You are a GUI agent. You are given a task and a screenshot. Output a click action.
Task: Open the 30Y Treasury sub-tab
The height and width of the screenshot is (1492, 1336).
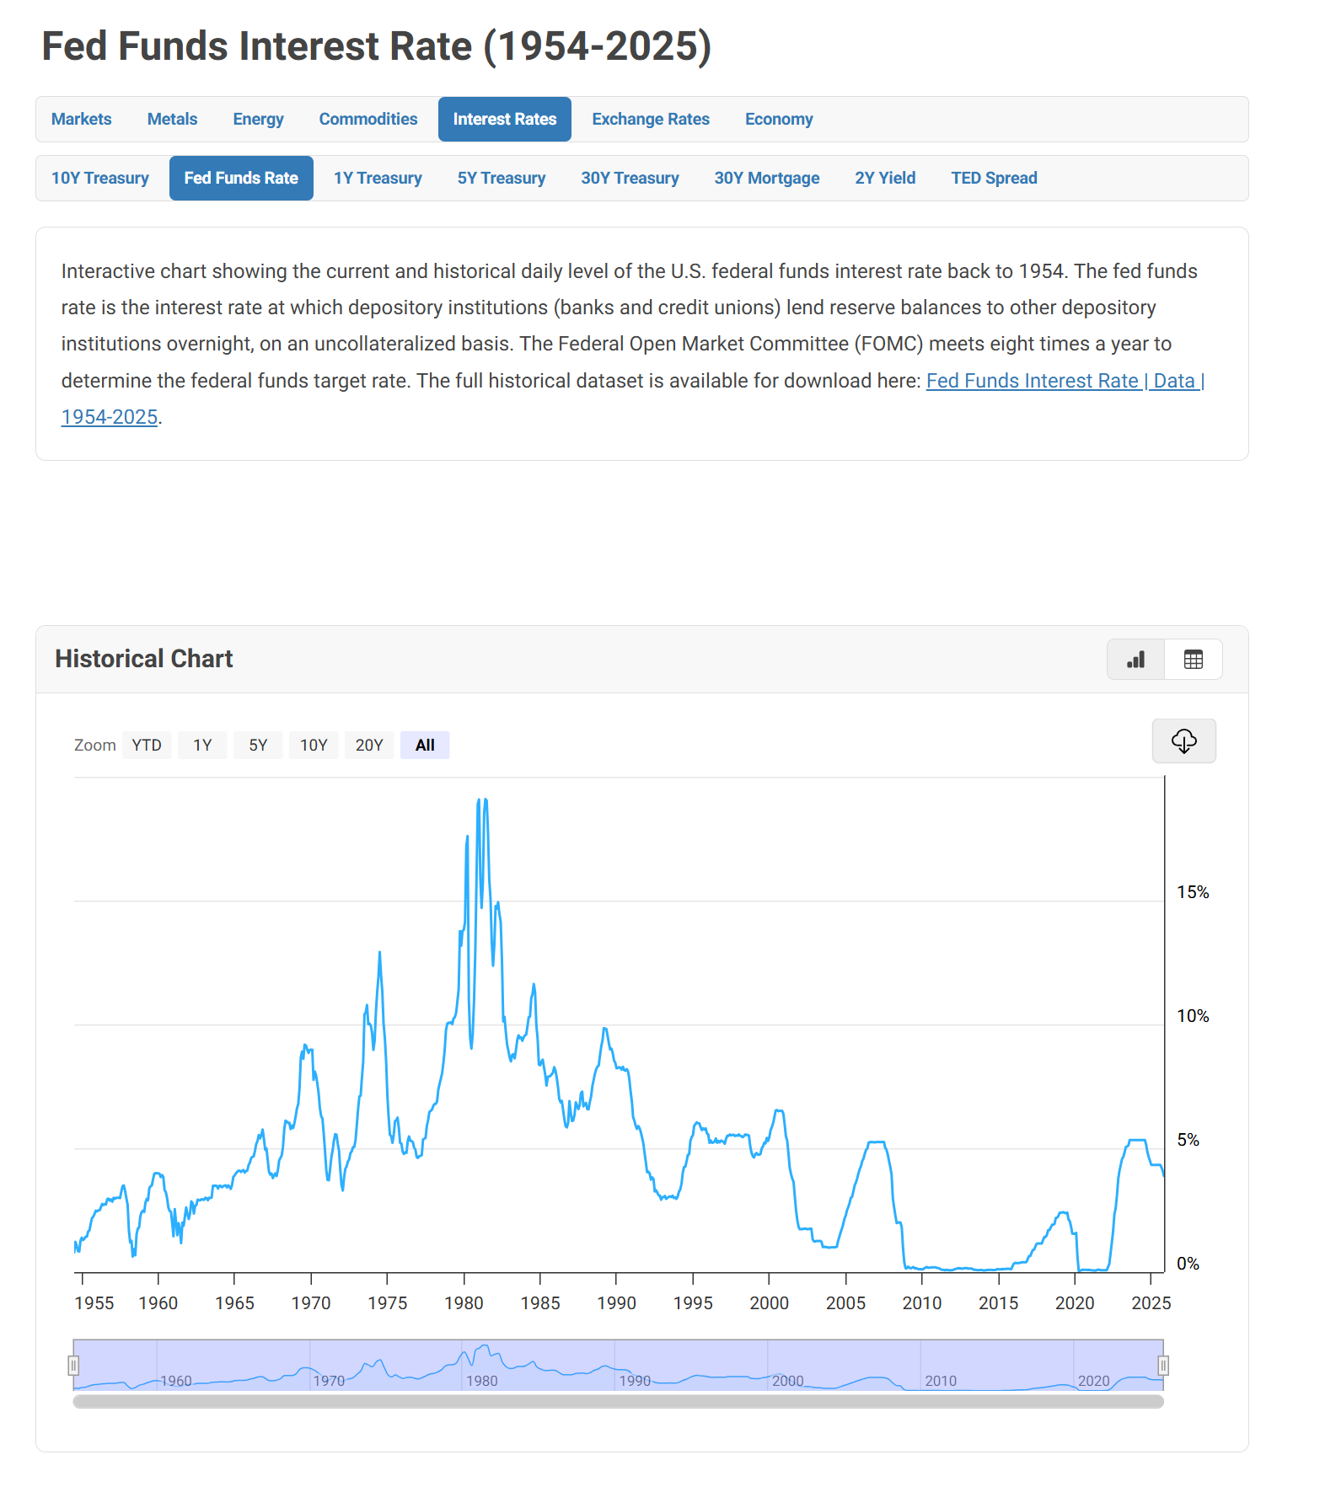click(x=629, y=178)
